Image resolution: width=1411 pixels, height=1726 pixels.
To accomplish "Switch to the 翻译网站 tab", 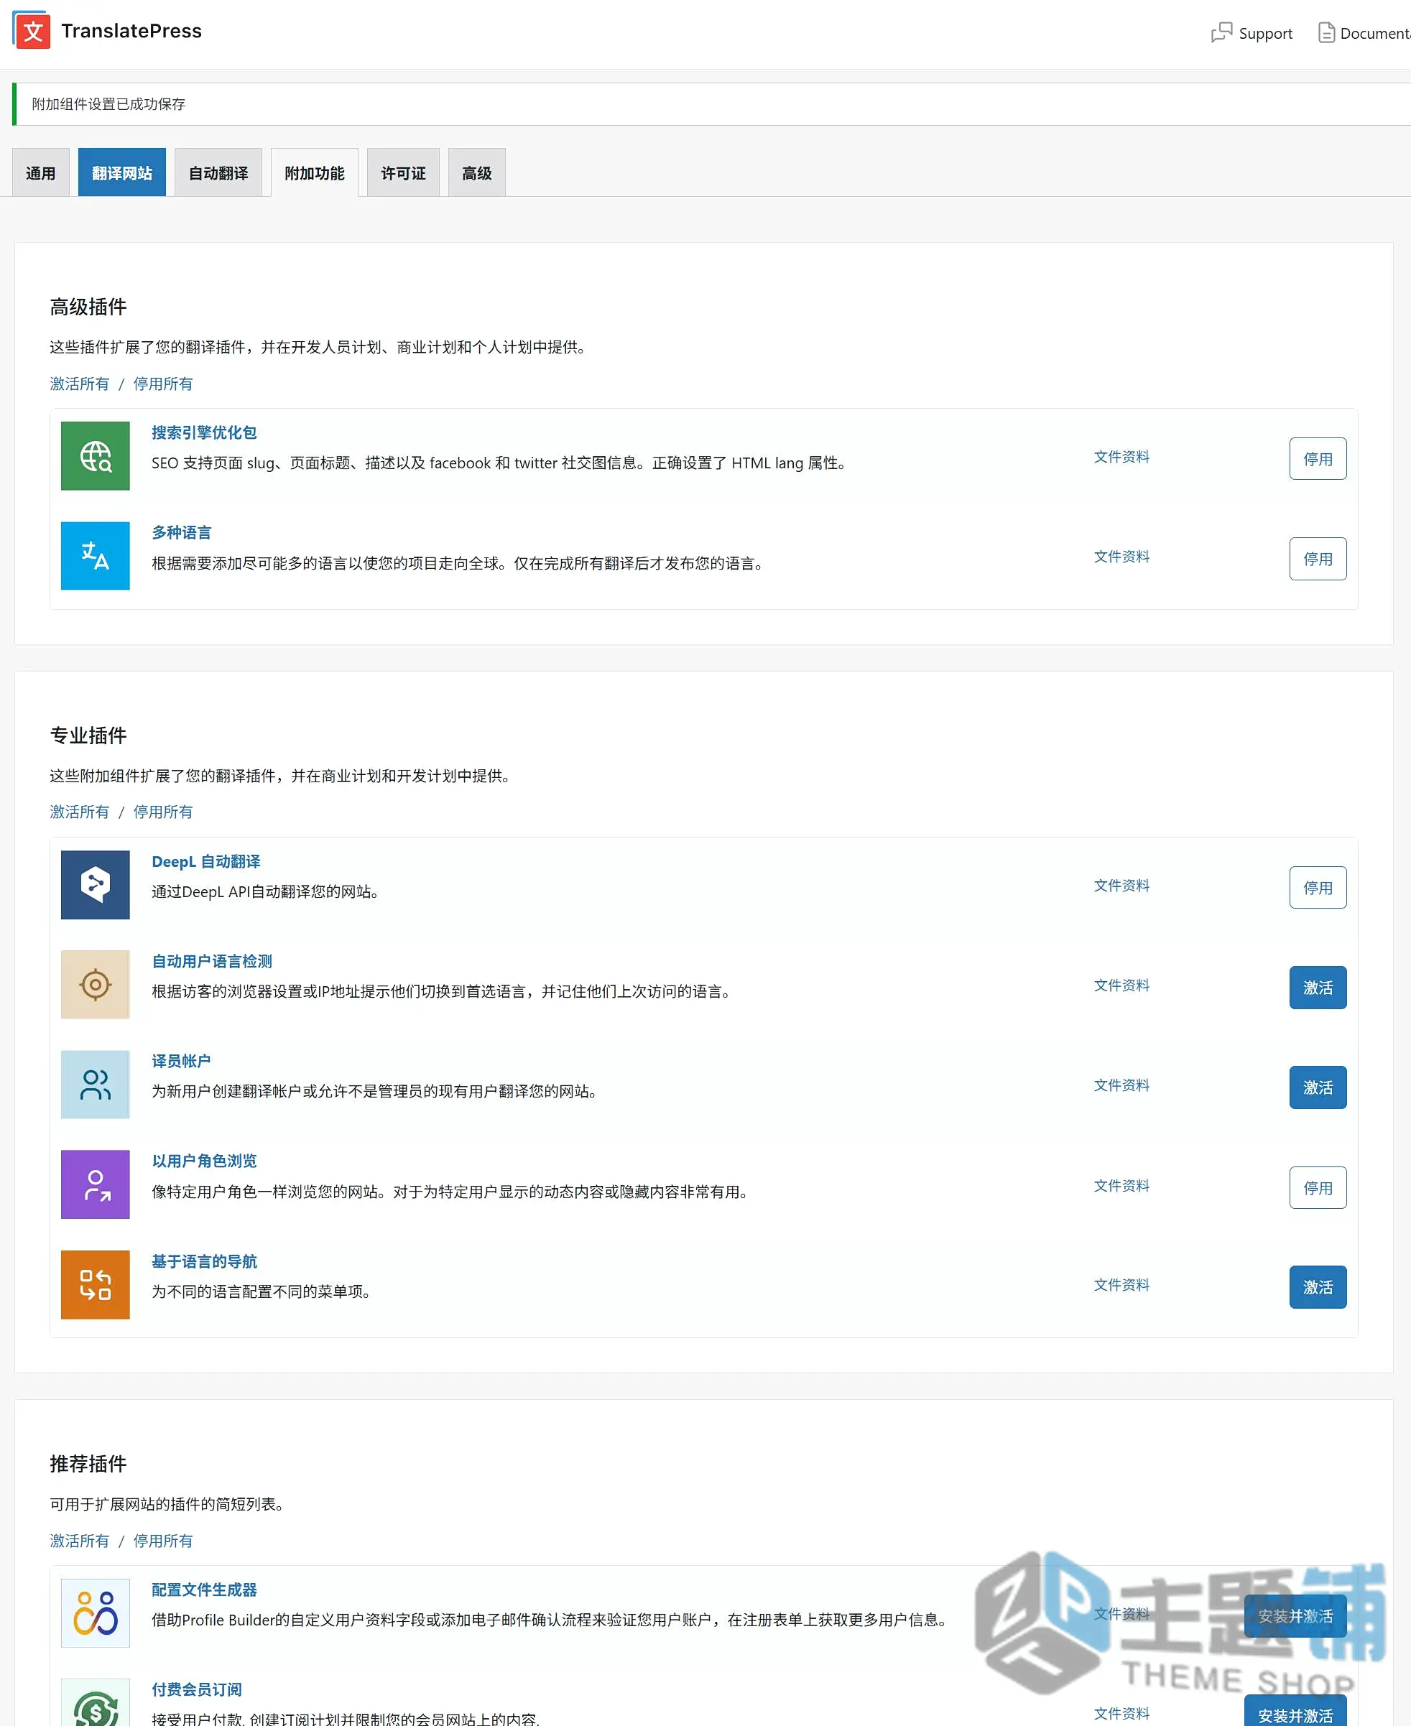I will [x=122, y=172].
